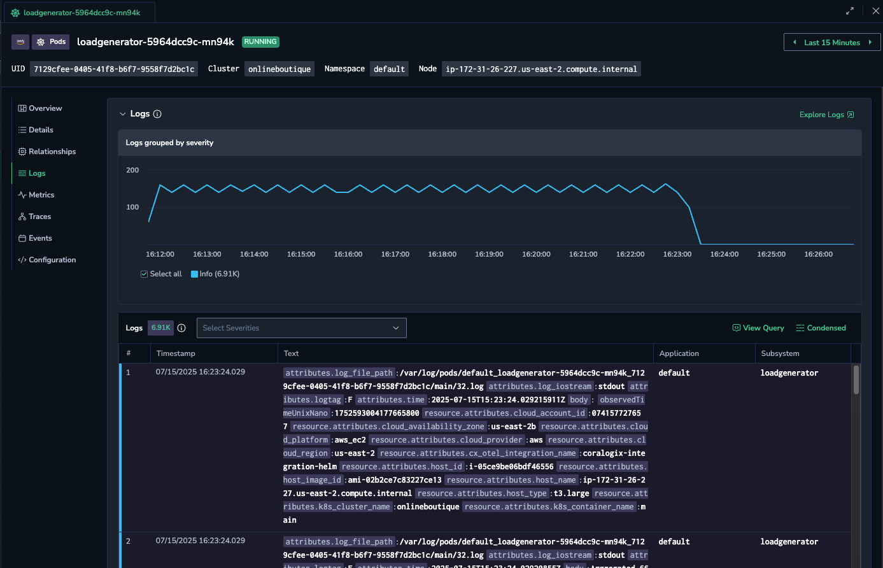Click the pod title loadgenerator-5964dcc9c-mn94k
The image size is (883, 568).
(155, 42)
